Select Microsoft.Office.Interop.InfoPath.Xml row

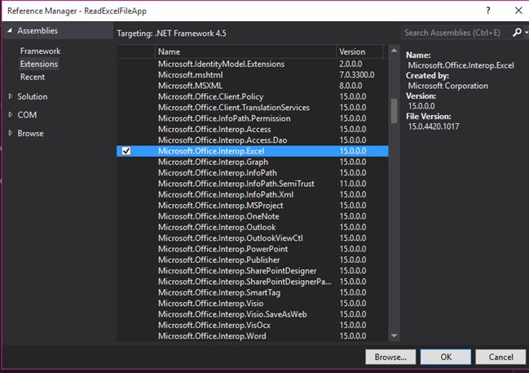[x=253, y=194]
